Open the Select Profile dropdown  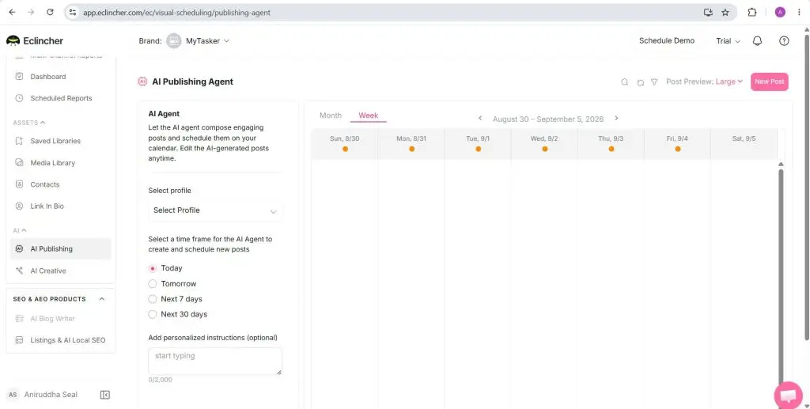(215, 210)
